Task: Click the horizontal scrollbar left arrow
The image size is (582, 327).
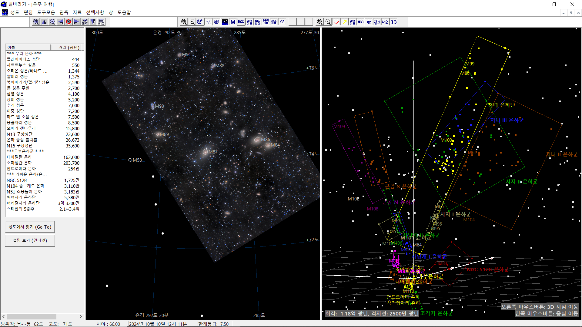Action: pos(4,316)
